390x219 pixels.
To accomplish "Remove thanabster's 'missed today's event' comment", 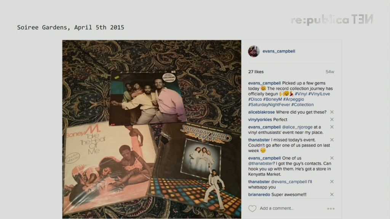I will point(332,140).
